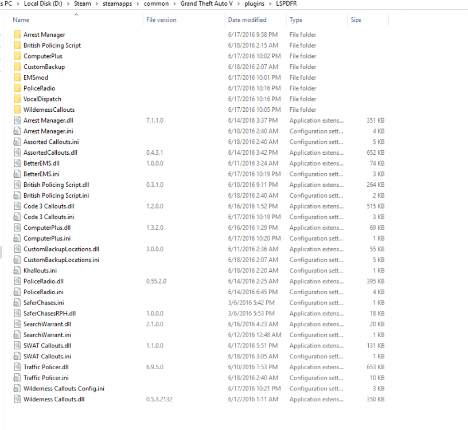Image resolution: width=468 pixels, height=430 pixels.
Task: Click the SaferChasesRPH.dll file icon
Action: 18,313
